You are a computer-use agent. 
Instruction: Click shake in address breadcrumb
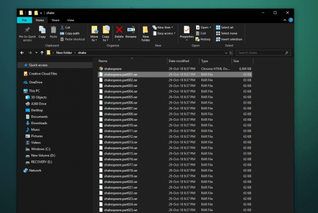point(82,53)
